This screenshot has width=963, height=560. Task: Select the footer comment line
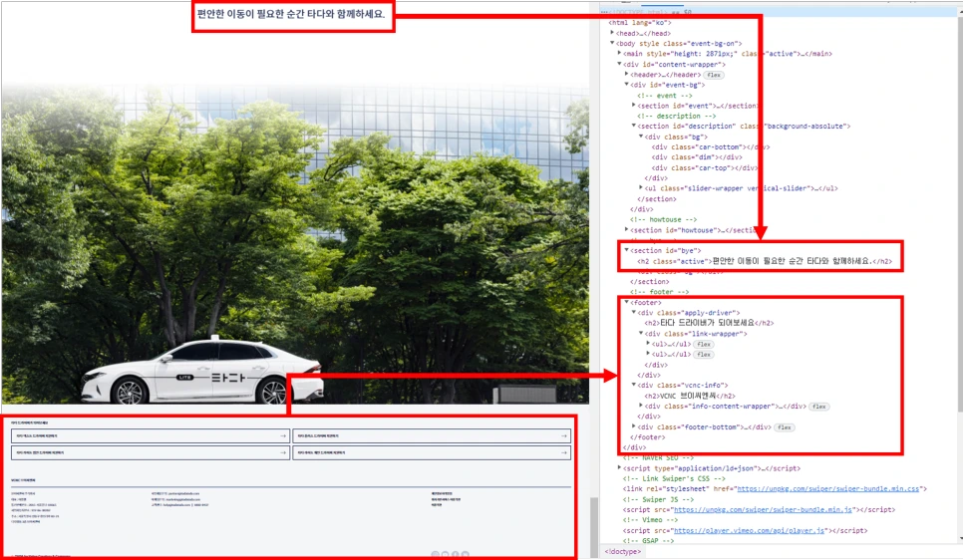tap(660, 292)
